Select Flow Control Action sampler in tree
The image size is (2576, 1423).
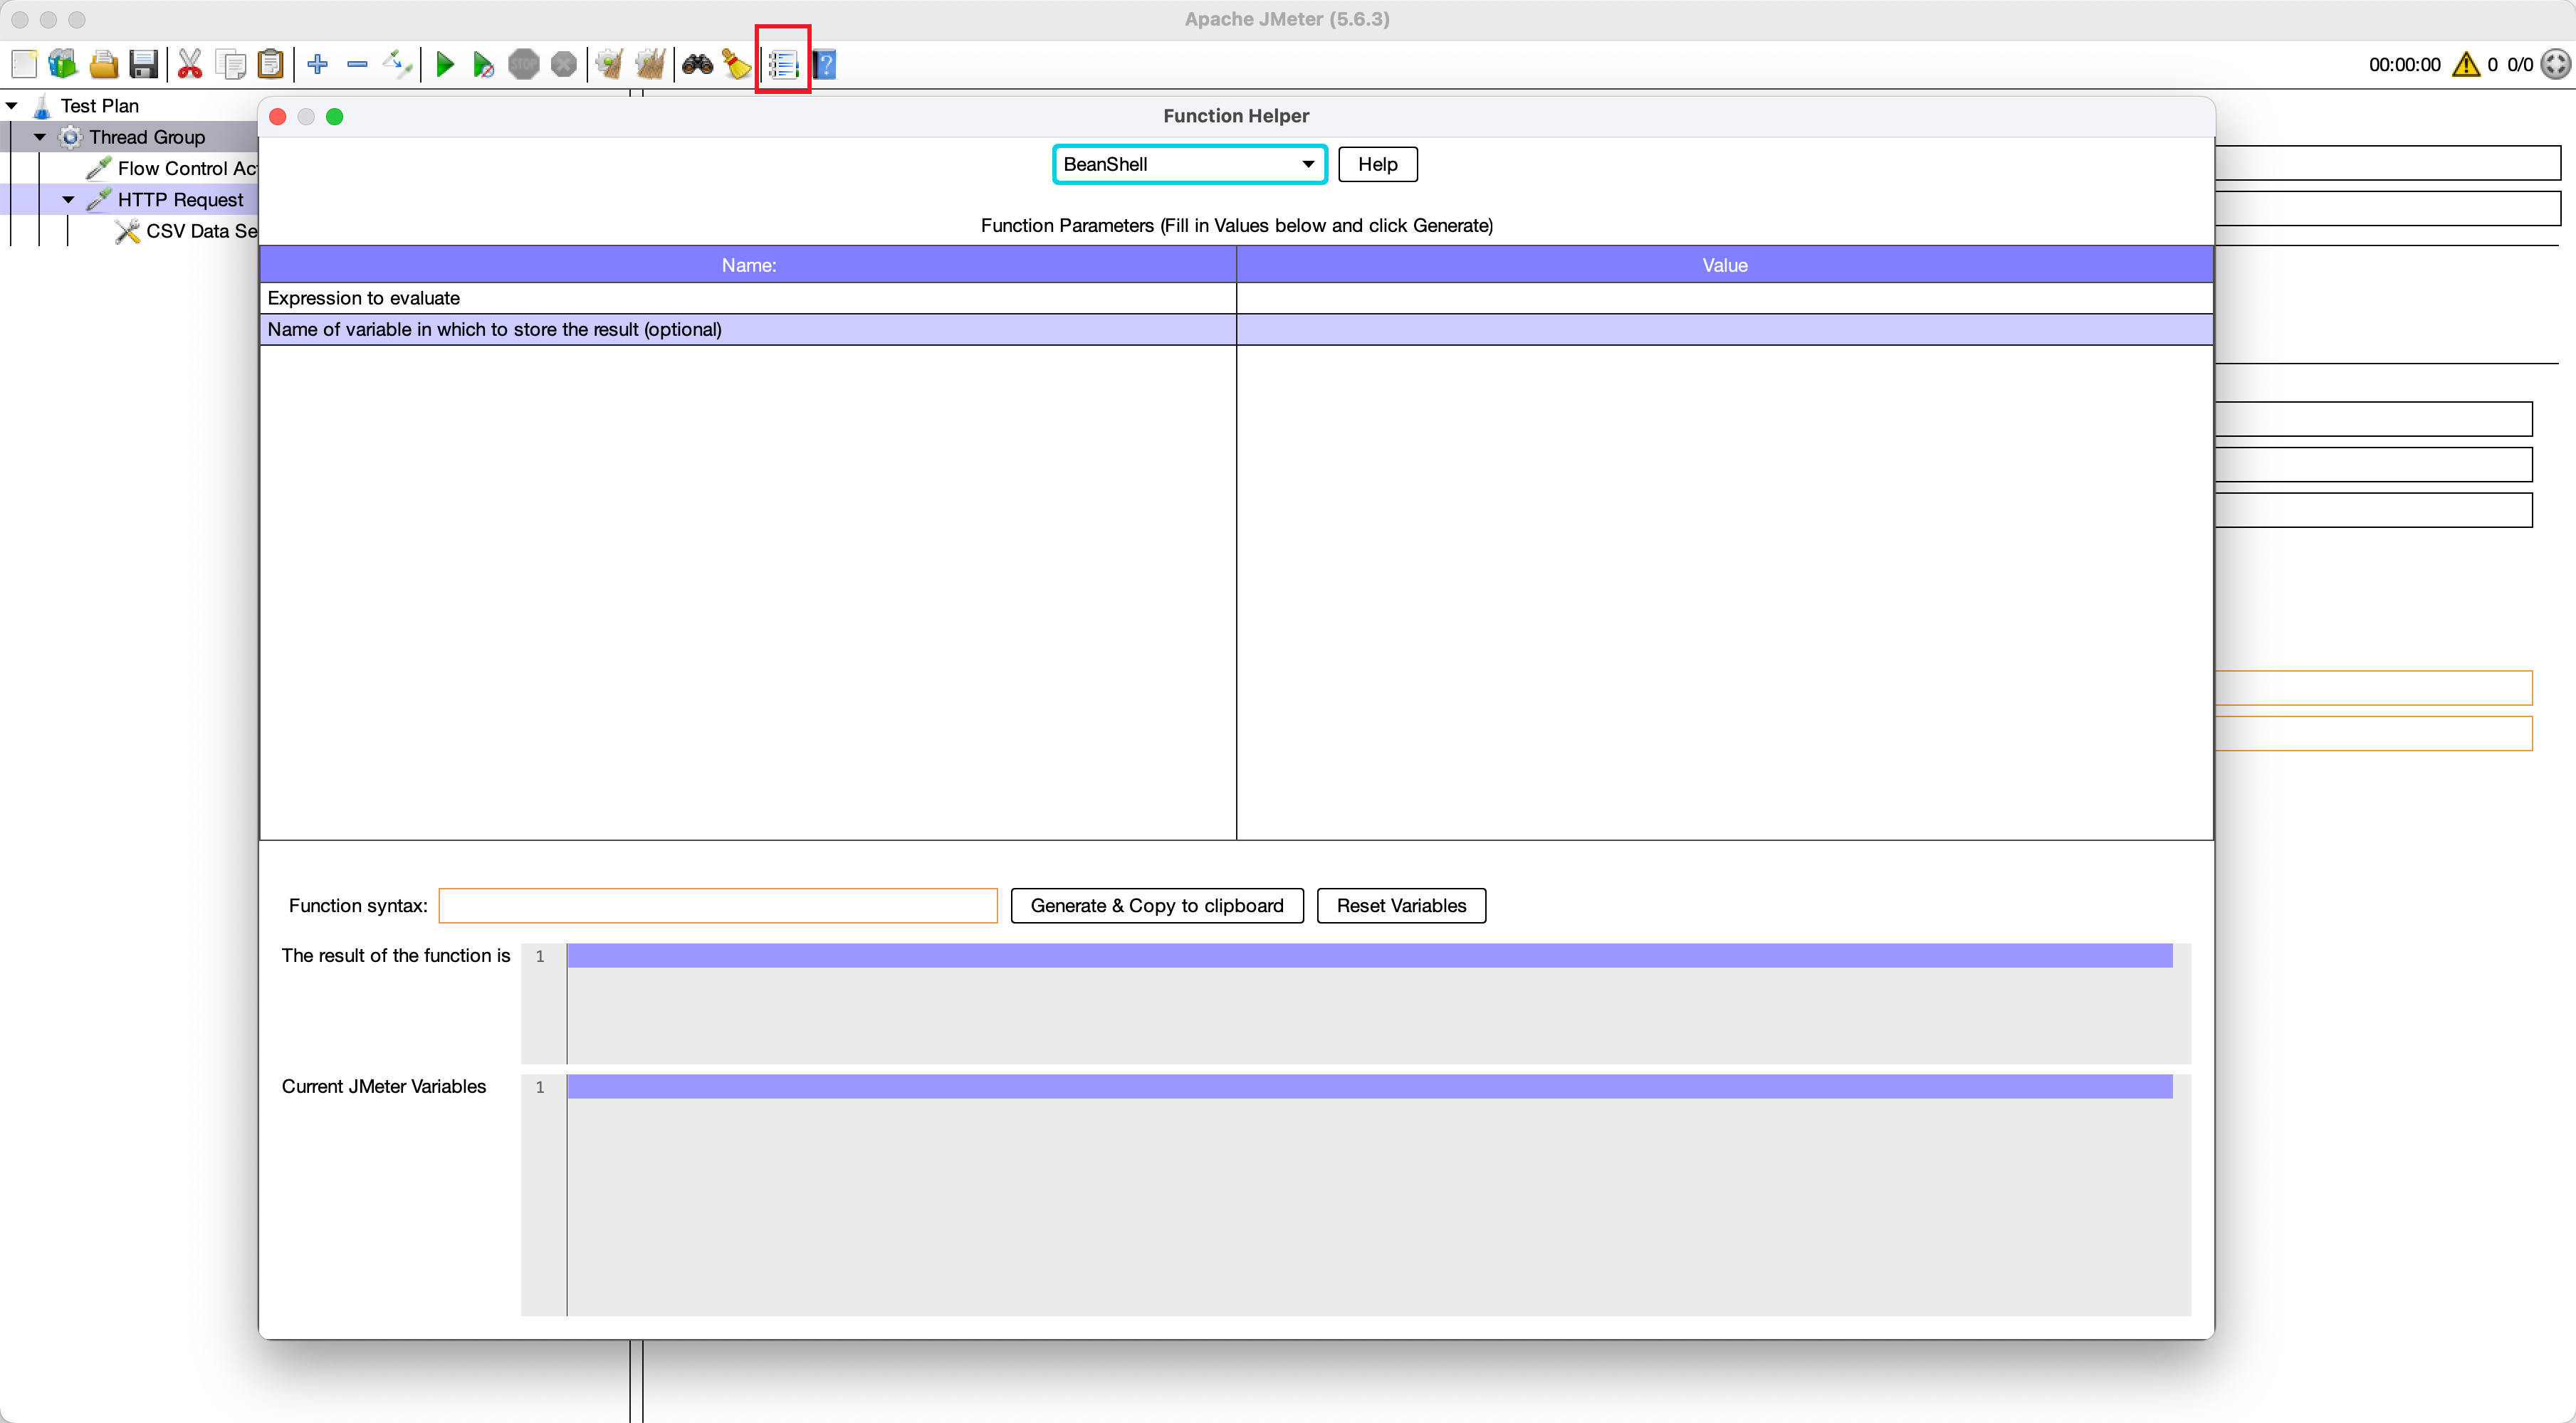click(x=187, y=168)
